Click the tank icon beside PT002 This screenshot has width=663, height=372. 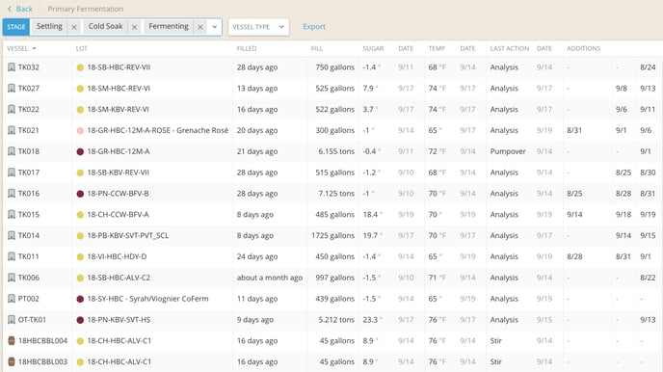(12, 299)
